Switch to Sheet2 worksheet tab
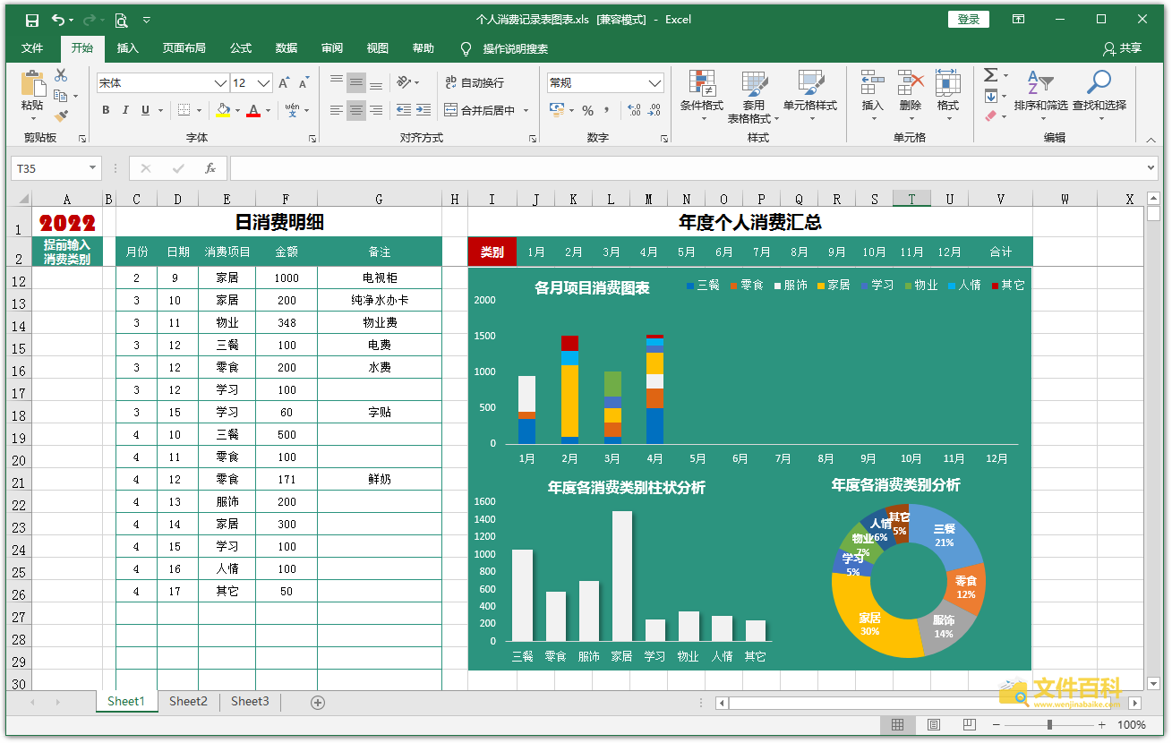1172x743 pixels. 188,702
